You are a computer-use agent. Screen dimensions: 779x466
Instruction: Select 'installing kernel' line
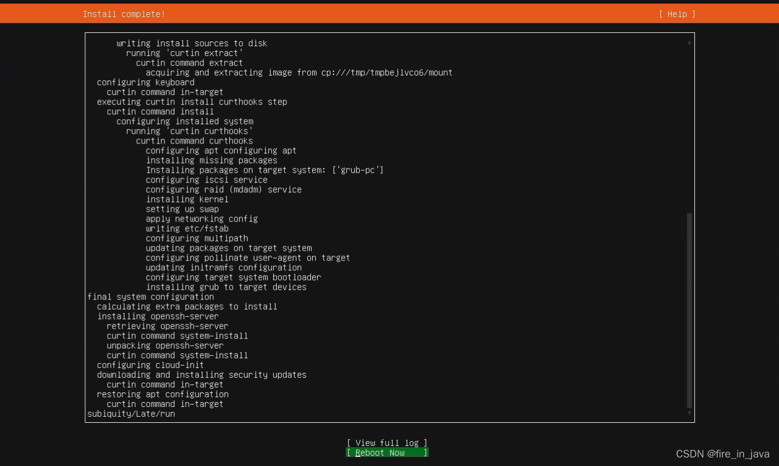point(187,199)
